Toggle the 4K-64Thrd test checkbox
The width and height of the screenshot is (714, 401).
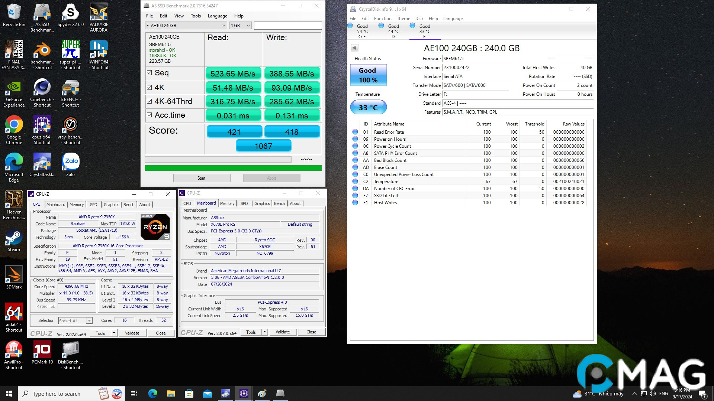pyautogui.click(x=149, y=101)
